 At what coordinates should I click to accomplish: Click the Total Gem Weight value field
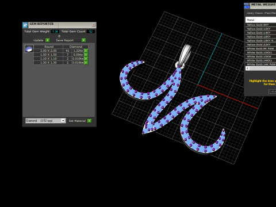[55, 32]
